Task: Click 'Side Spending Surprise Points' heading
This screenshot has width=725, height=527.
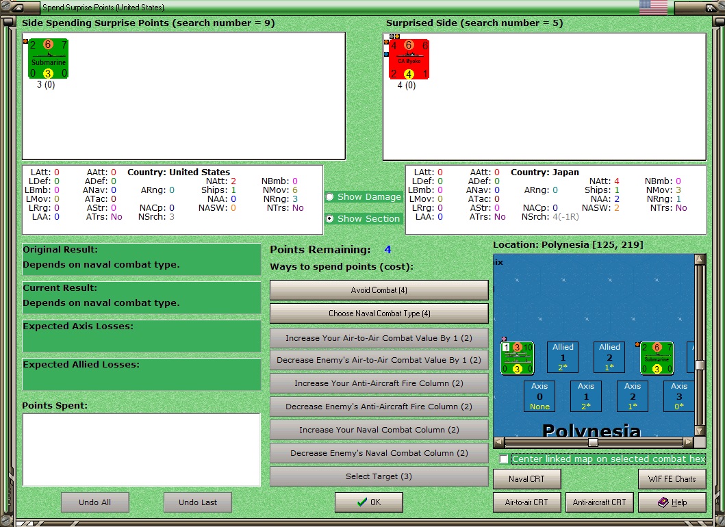Action: [x=148, y=23]
